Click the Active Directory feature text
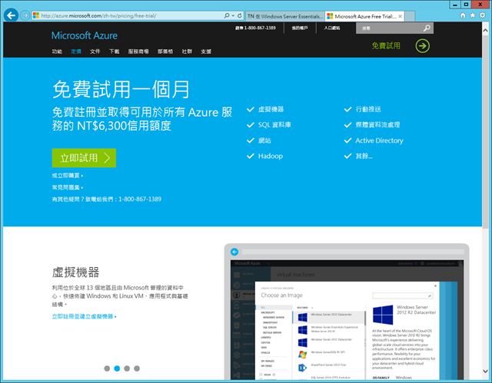Viewport: 492px width, 383px height. [379, 140]
